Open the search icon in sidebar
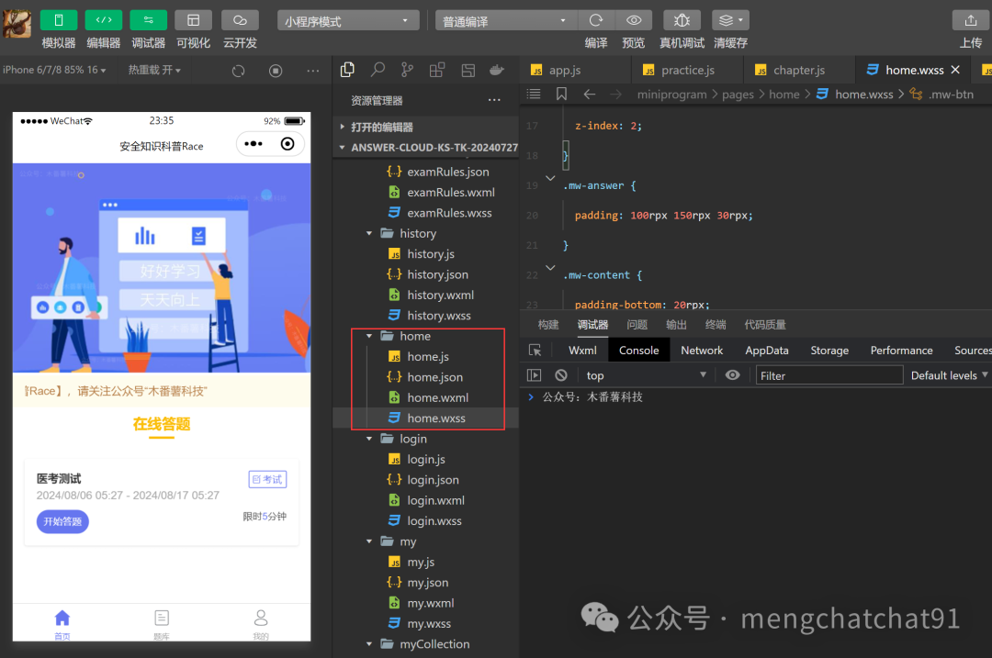The height and width of the screenshot is (658, 992). point(378,70)
